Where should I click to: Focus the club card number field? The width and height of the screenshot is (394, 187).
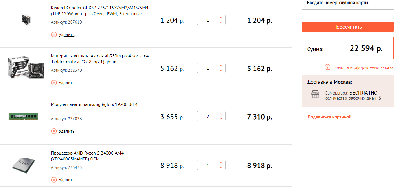point(348,14)
